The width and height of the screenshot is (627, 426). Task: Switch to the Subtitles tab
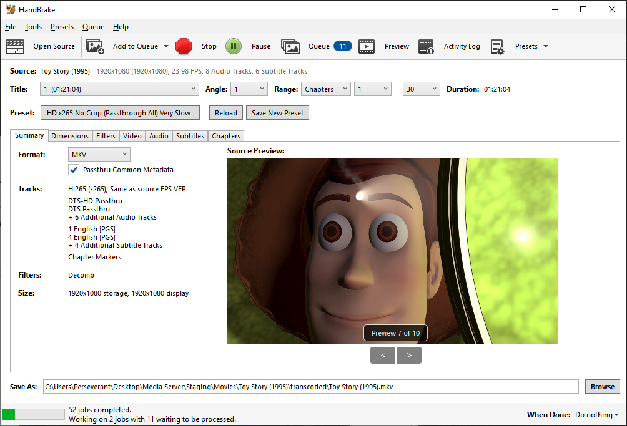[190, 136]
